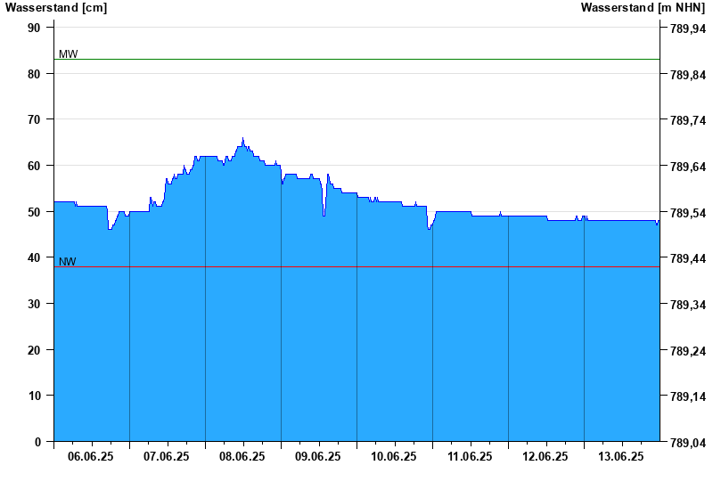
Task: Click the 789,04 value on the right axis
Action: (x=687, y=443)
